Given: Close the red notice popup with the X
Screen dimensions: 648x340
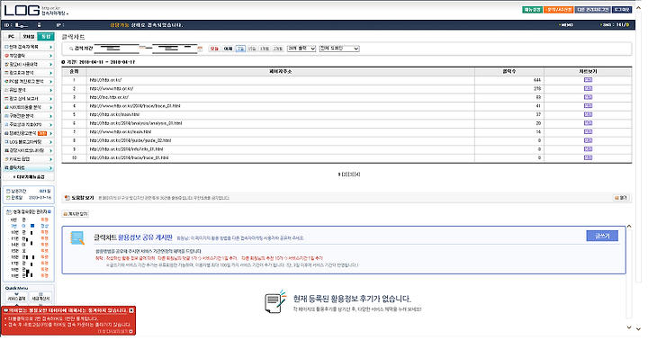Looking at the screenshot, I should pos(131,310).
